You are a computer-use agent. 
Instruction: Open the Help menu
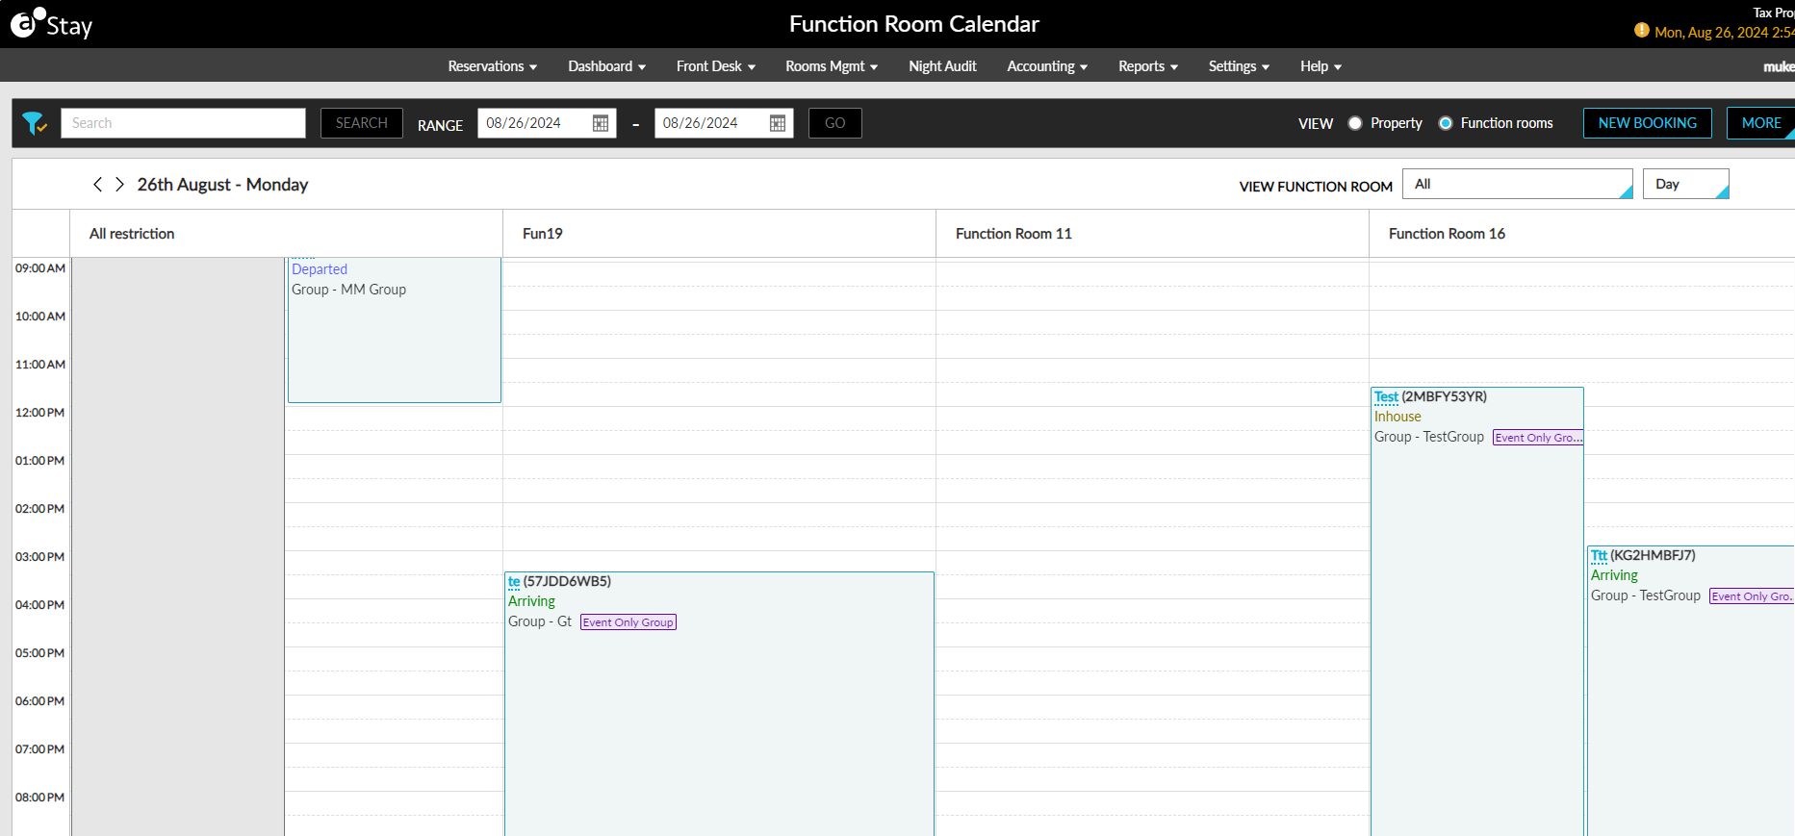[1321, 66]
